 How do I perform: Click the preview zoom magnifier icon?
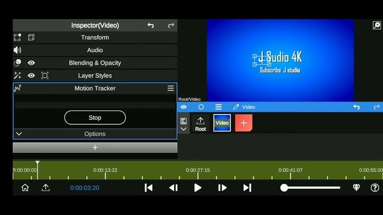[x=377, y=25]
